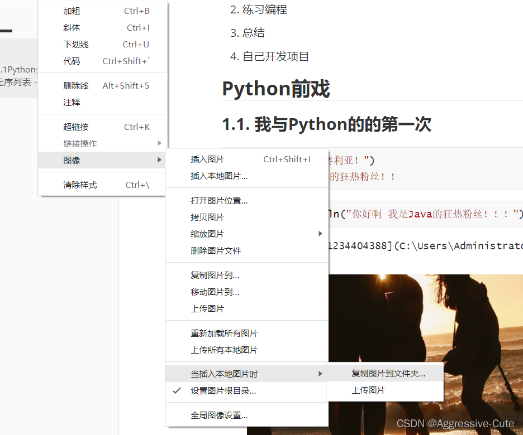Open 全局图像设置... settings
Viewport: 523px width, 435px height.
click(x=247, y=415)
